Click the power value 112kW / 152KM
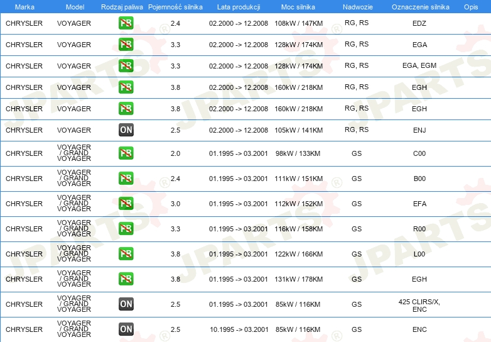Viewport: 491px width, 342px height. tap(298, 204)
